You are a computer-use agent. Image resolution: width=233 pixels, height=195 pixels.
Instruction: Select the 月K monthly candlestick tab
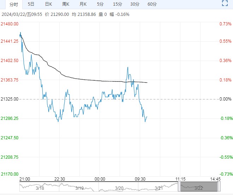point(83,4)
